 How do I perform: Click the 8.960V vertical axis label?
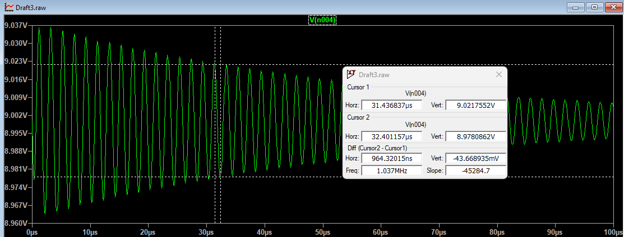tap(15, 224)
